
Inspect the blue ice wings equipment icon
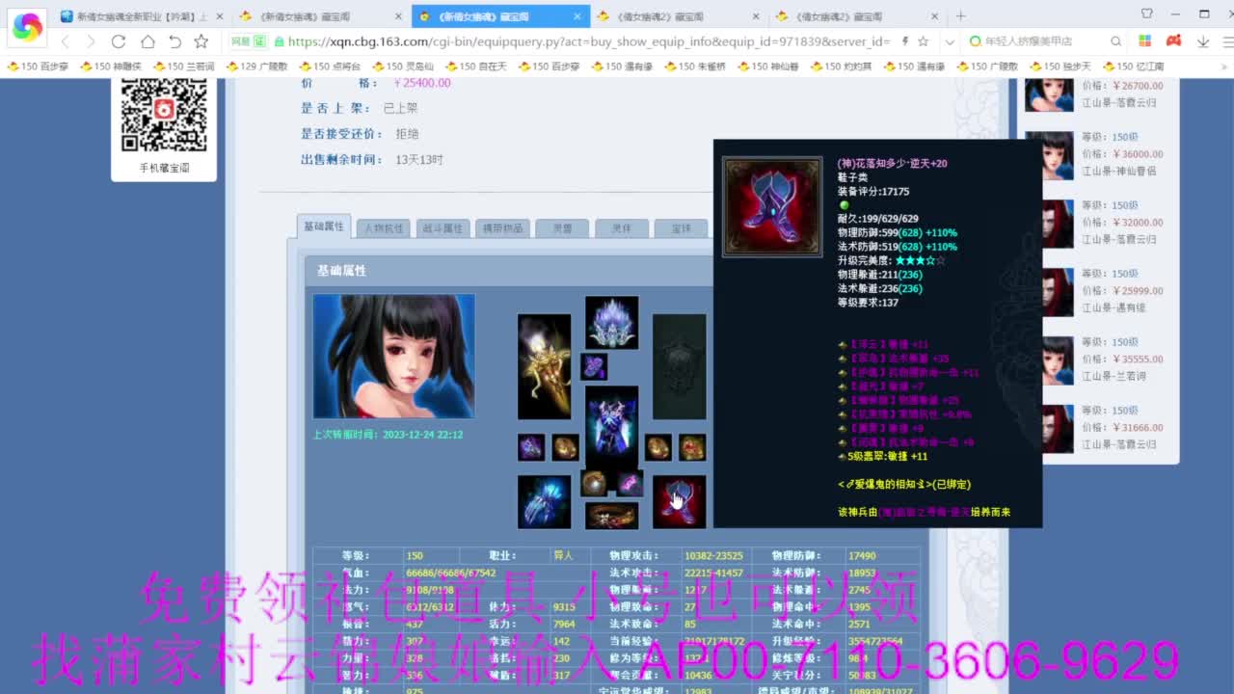(543, 501)
